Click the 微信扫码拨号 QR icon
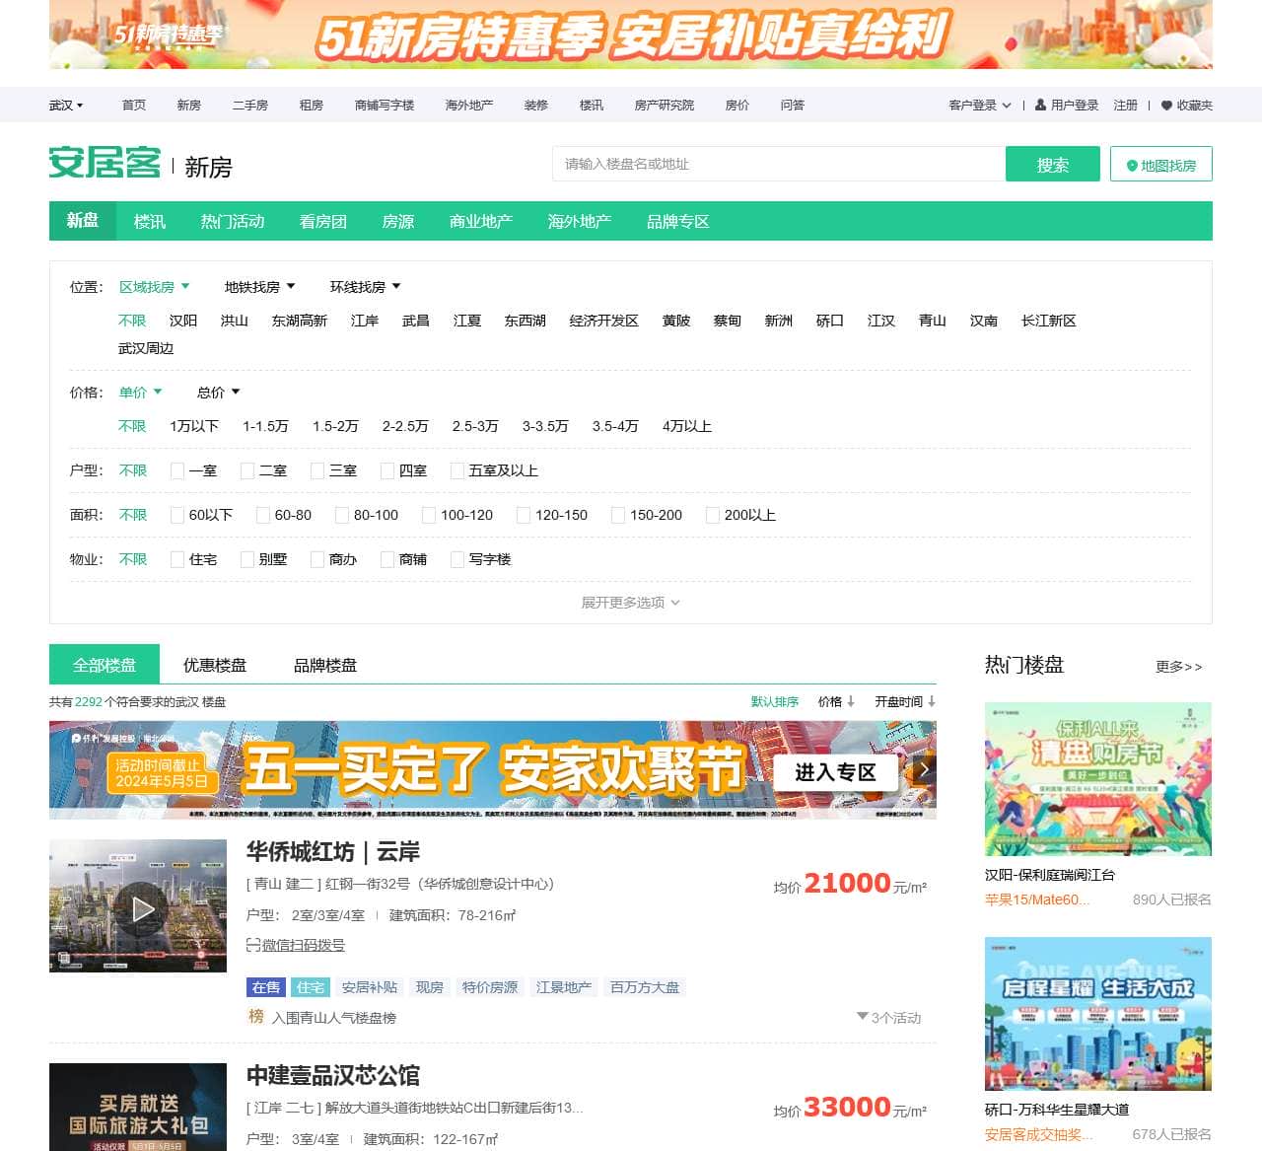1262x1151 pixels. click(252, 945)
